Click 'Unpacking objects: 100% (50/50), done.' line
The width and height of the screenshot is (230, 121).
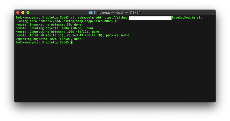[49, 39]
